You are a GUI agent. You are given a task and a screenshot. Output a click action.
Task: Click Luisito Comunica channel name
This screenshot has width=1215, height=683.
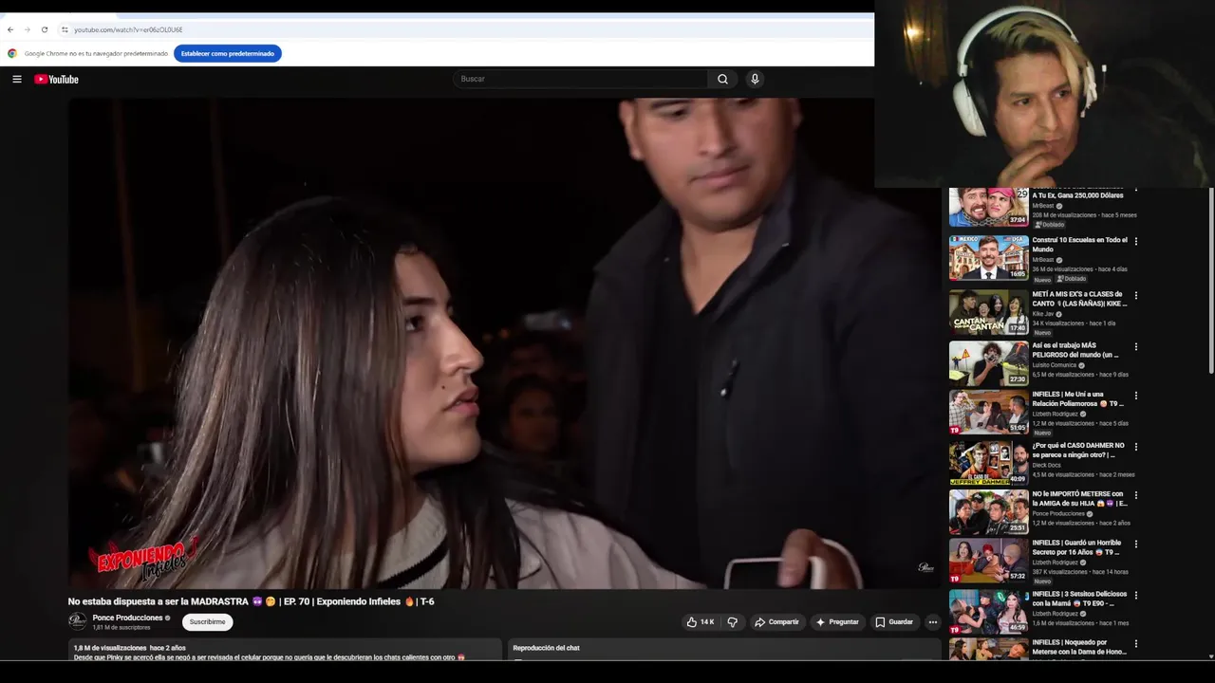click(x=1055, y=365)
